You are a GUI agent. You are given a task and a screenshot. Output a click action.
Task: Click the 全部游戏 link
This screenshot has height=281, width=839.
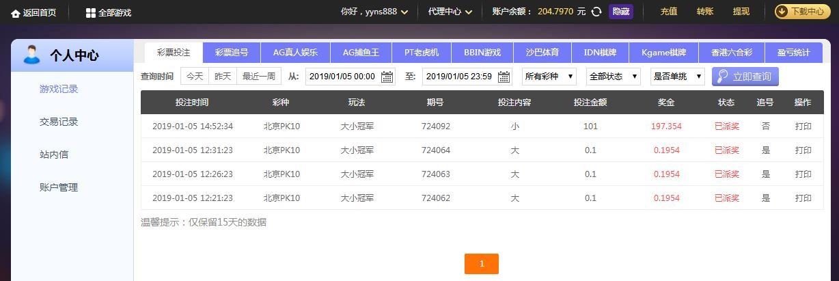pyautogui.click(x=115, y=12)
